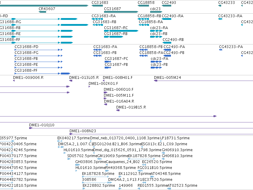
Task: Select transcript CG31683-RB
Action: click(x=104, y=22)
